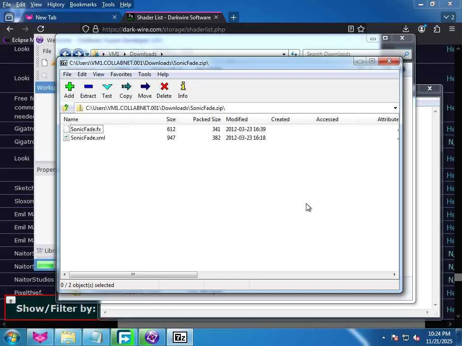This screenshot has height=346, width=462.
Task: Open Windows Explorer from the taskbar
Action: [x=69, y=337]
